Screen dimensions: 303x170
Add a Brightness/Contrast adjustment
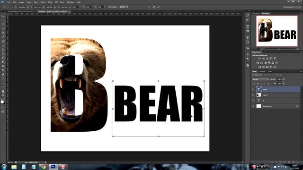click(259, 59)
